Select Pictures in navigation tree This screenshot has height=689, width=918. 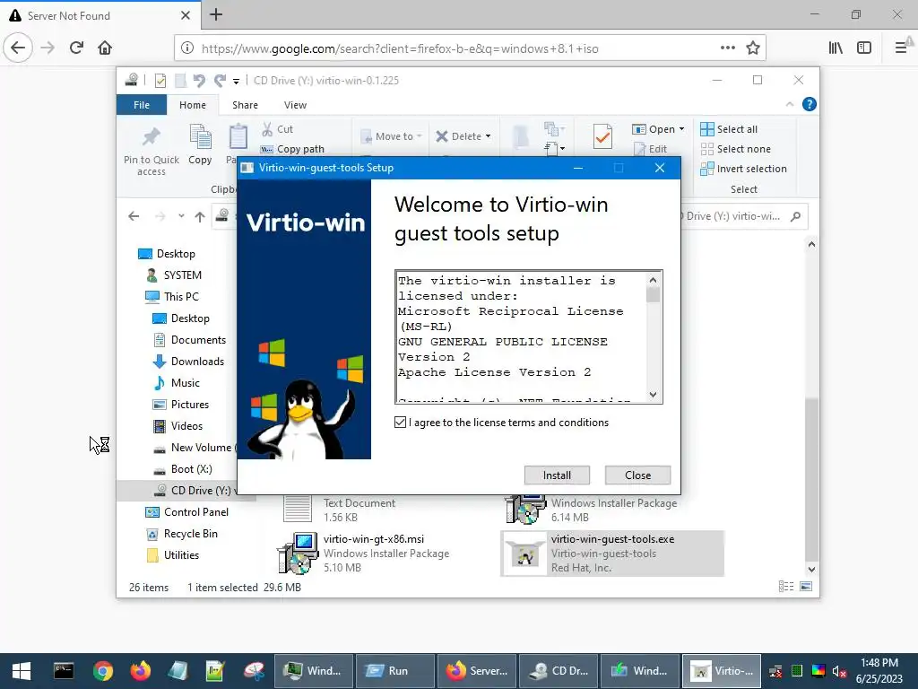(x=181, y=405)
